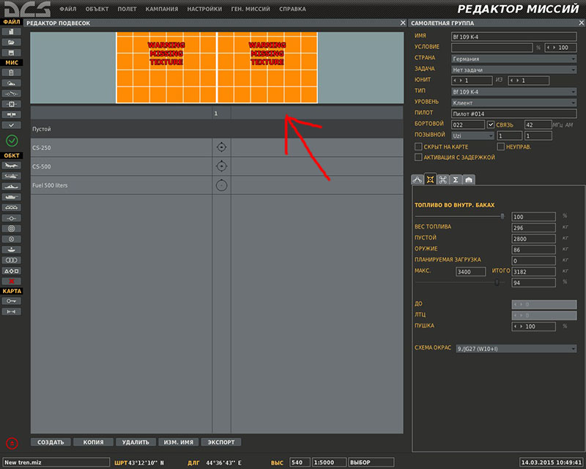Image resolution: width=586 pixels, height=469 pixels.
Task: Click the ЭКСПОРТ button
Action: click(221, 442)
